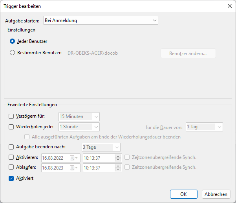
Task: Enable the 'Wiederholen jede' checkbox
Action: [11, 127]
